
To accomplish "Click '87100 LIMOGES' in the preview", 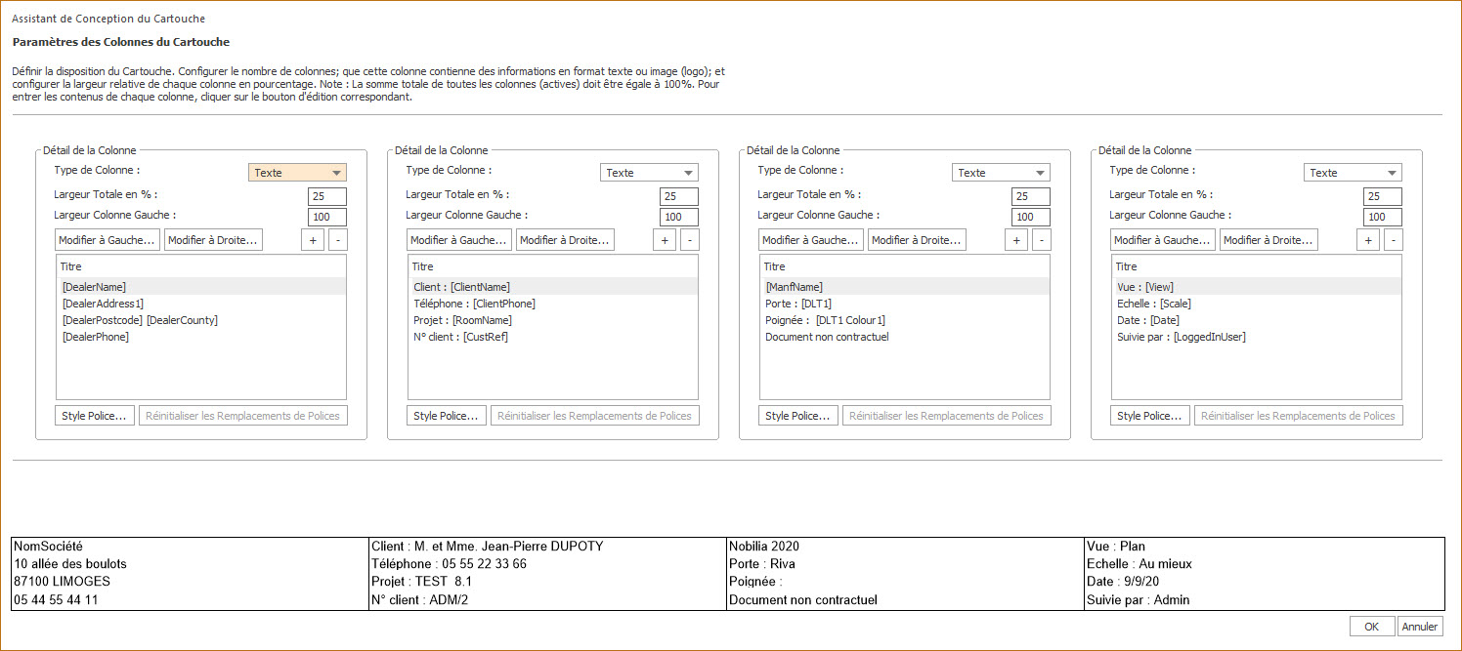I will (x=62, y=582).
